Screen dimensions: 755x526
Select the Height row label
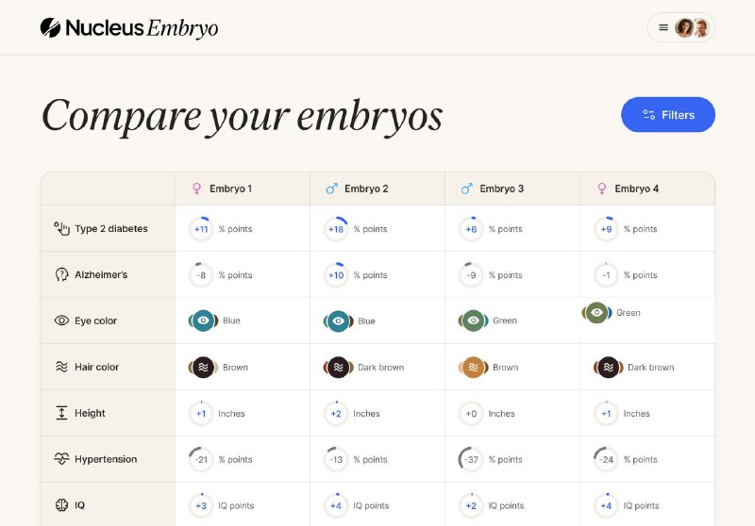90,413
